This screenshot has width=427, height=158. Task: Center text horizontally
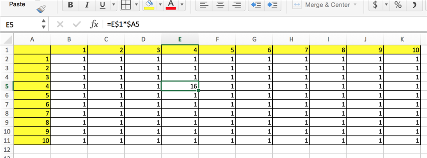tap(220, 5)
